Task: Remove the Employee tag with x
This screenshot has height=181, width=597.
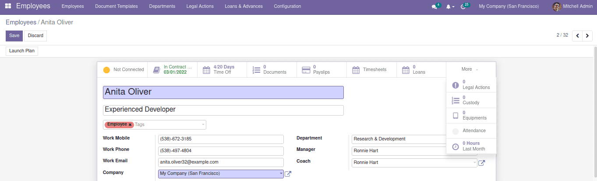Action: (130, 125)
